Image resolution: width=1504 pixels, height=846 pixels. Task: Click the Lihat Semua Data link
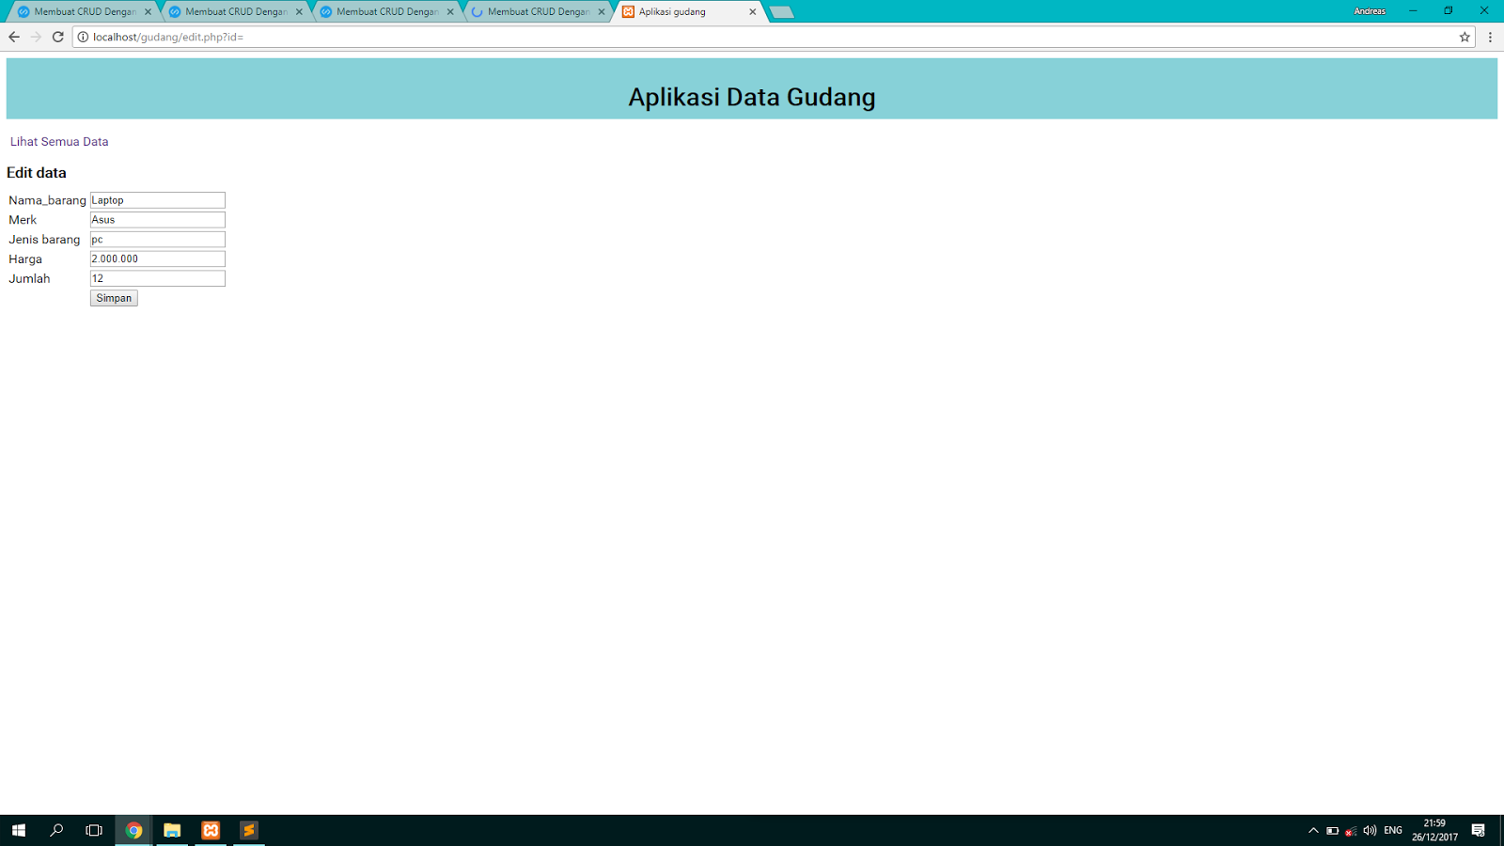tap(58, 141)
